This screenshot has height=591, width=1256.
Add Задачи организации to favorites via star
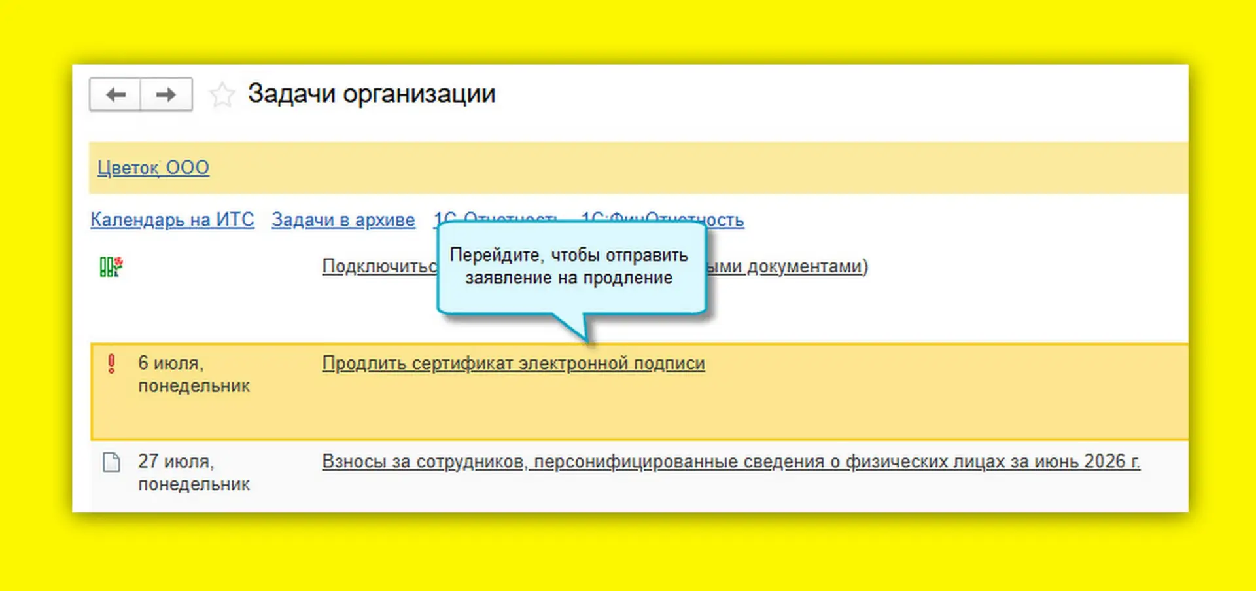click(222, 95)
